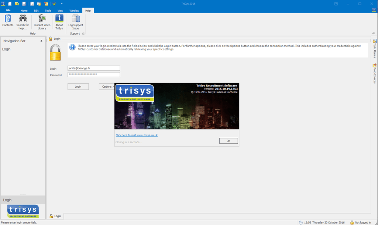Image resolution: width=378 pixels, height=225 pixels.
Task: Click the blank document icon in quick access
Action: (10, 4)
